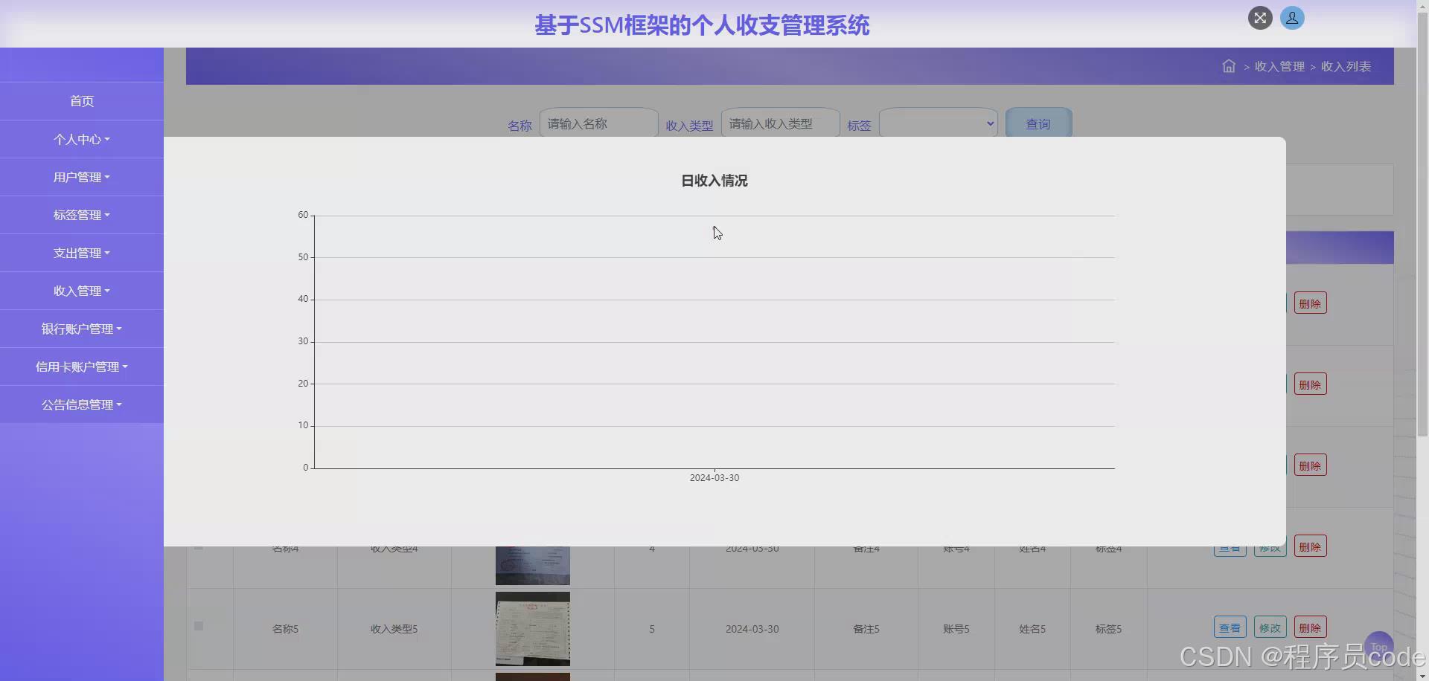The image size is (1429, 681).
Task: Go to 首页 in the sidebar
Action: (x=82, y=101)
